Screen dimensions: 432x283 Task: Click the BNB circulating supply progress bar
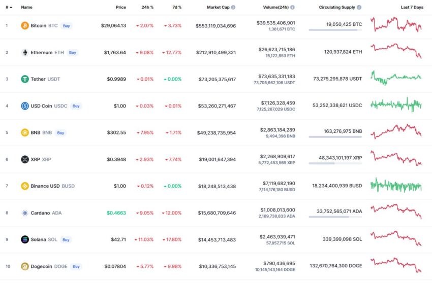[335, 137]
